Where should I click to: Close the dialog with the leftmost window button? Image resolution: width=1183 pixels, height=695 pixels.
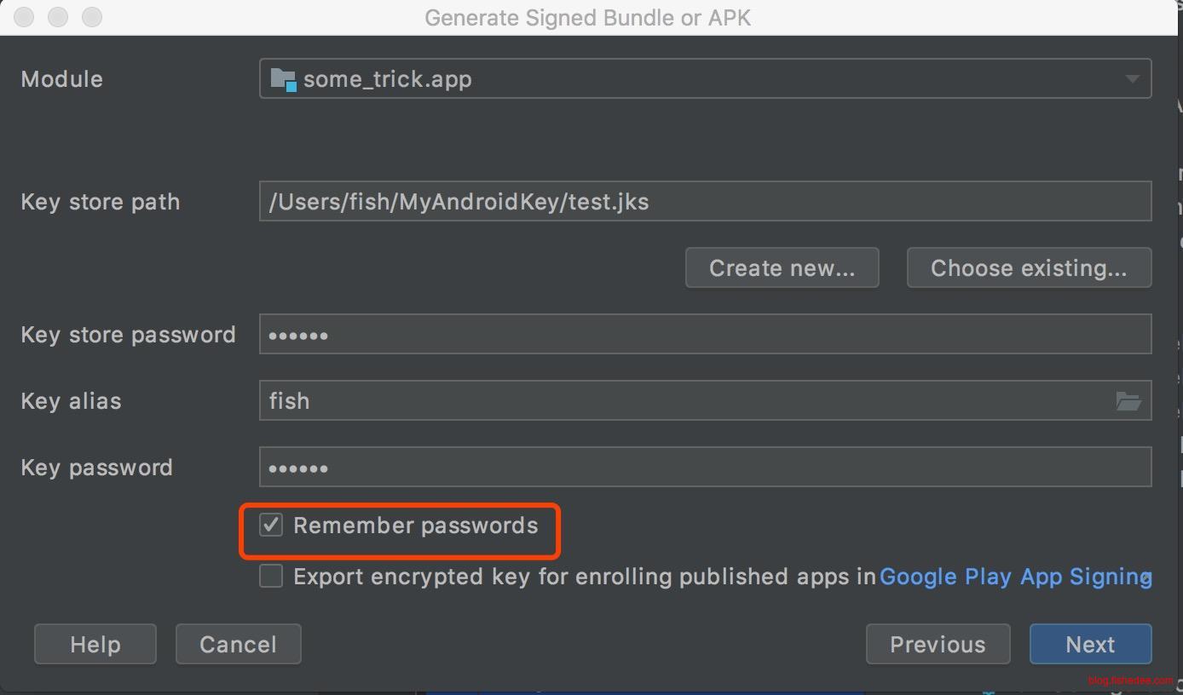click(24, 17)
